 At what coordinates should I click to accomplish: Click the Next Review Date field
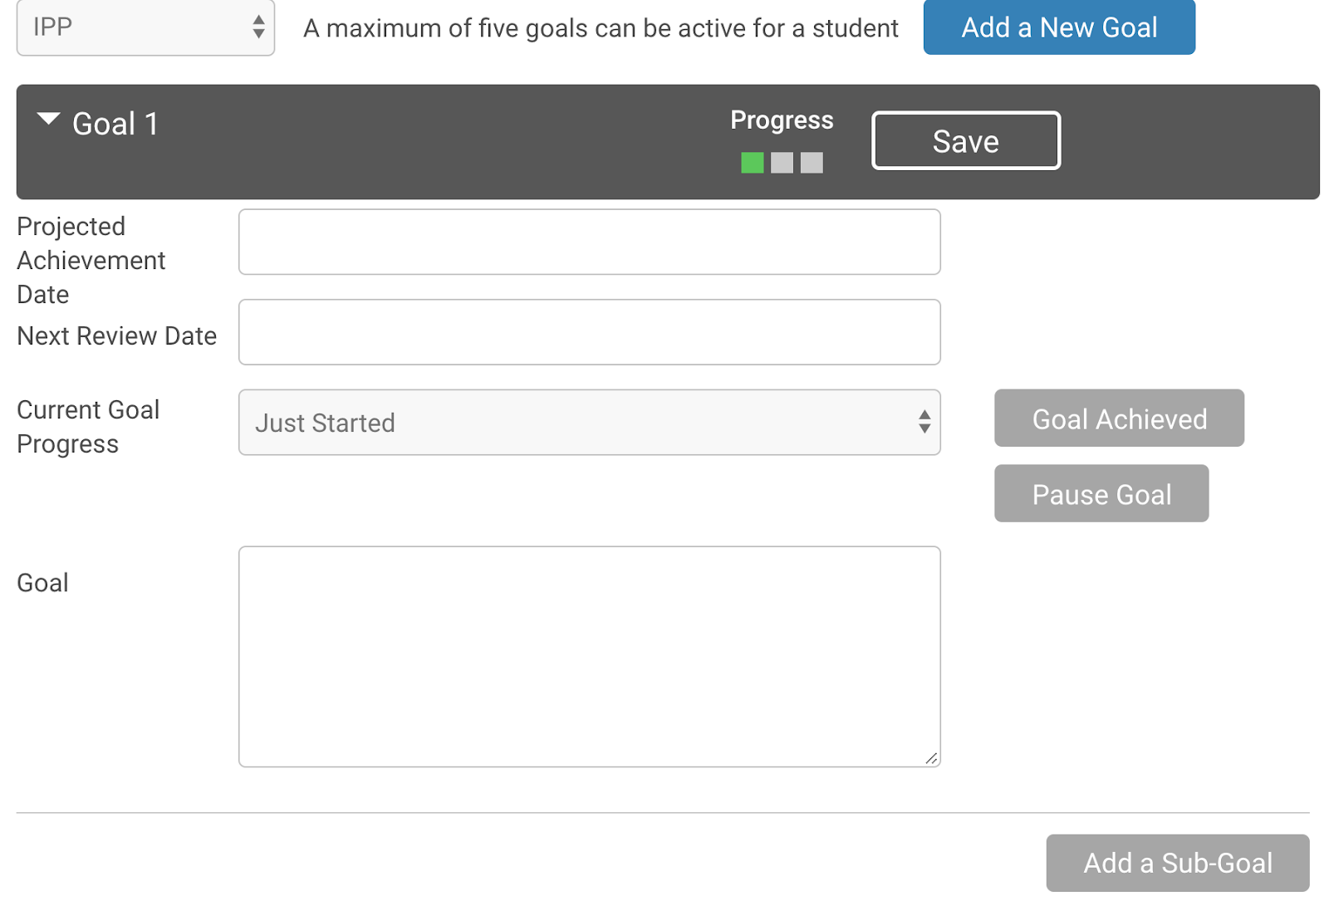pos(590,331)
